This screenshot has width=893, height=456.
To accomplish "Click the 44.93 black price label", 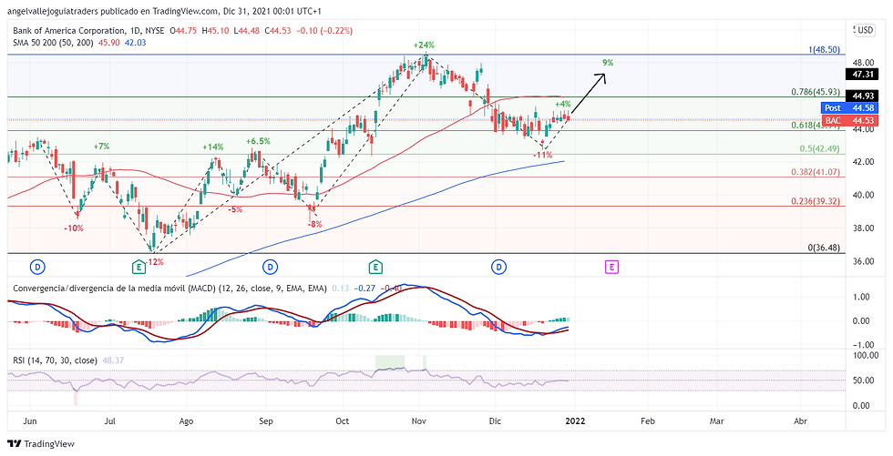I will coord(862,96).
